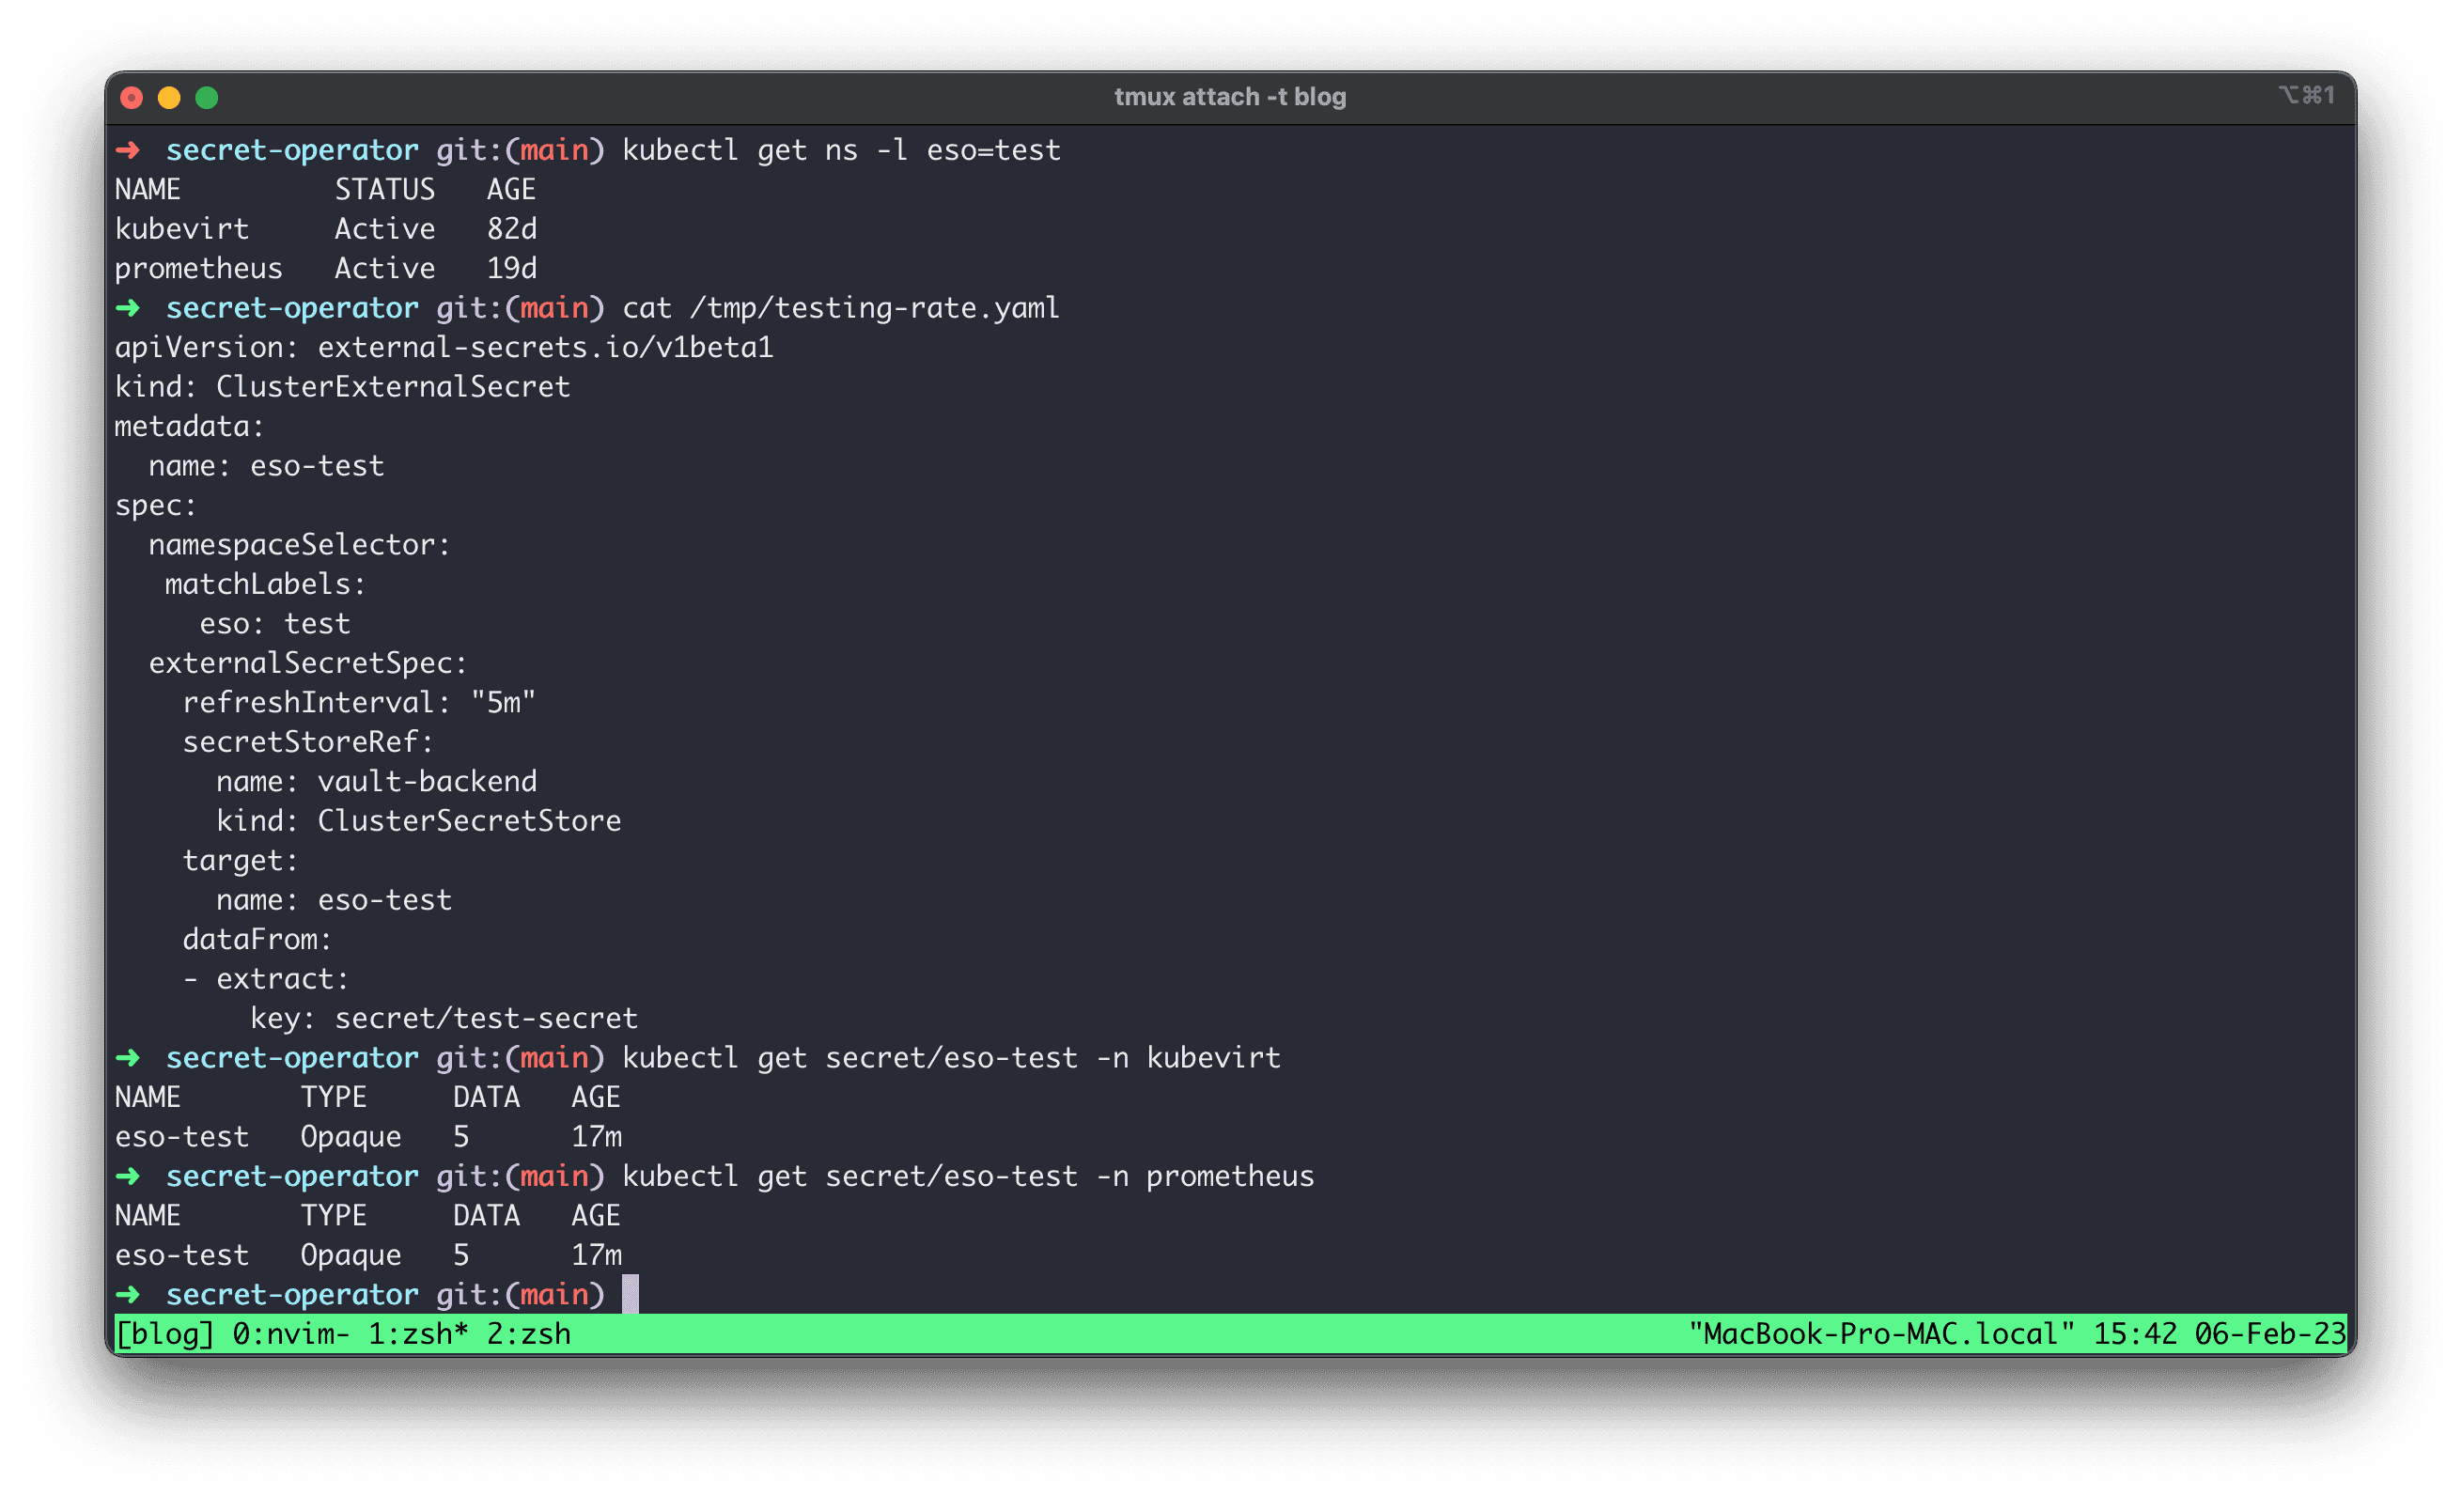The image size is (2462, 1496).
Task: Click the 'ClusterExternalSecret' kind value
Action: click(x=393, y=387)
